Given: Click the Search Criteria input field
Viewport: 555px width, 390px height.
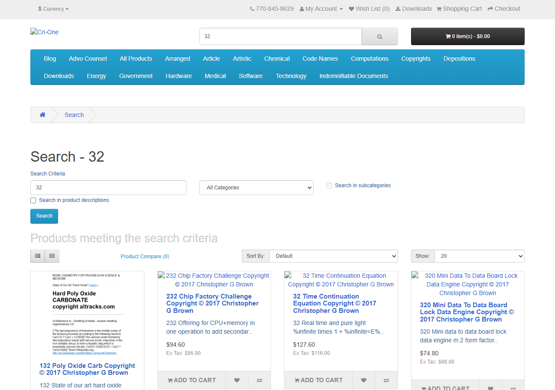Looking at the screenshot, I should pos(108,188).
